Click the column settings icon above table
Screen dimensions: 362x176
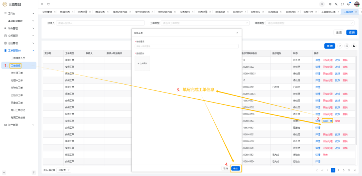coord(354,46)
